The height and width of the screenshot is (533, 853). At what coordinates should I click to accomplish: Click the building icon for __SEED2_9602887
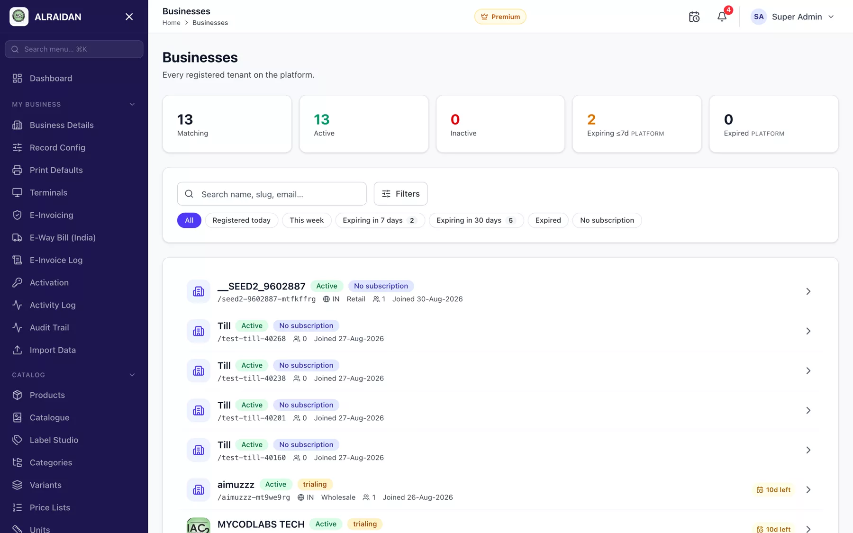click(x=199, y=291)
